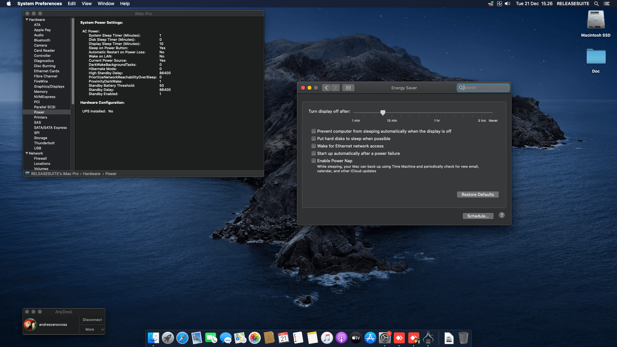Open the Window menu
617x347 pixels.
tap(106, 4)
